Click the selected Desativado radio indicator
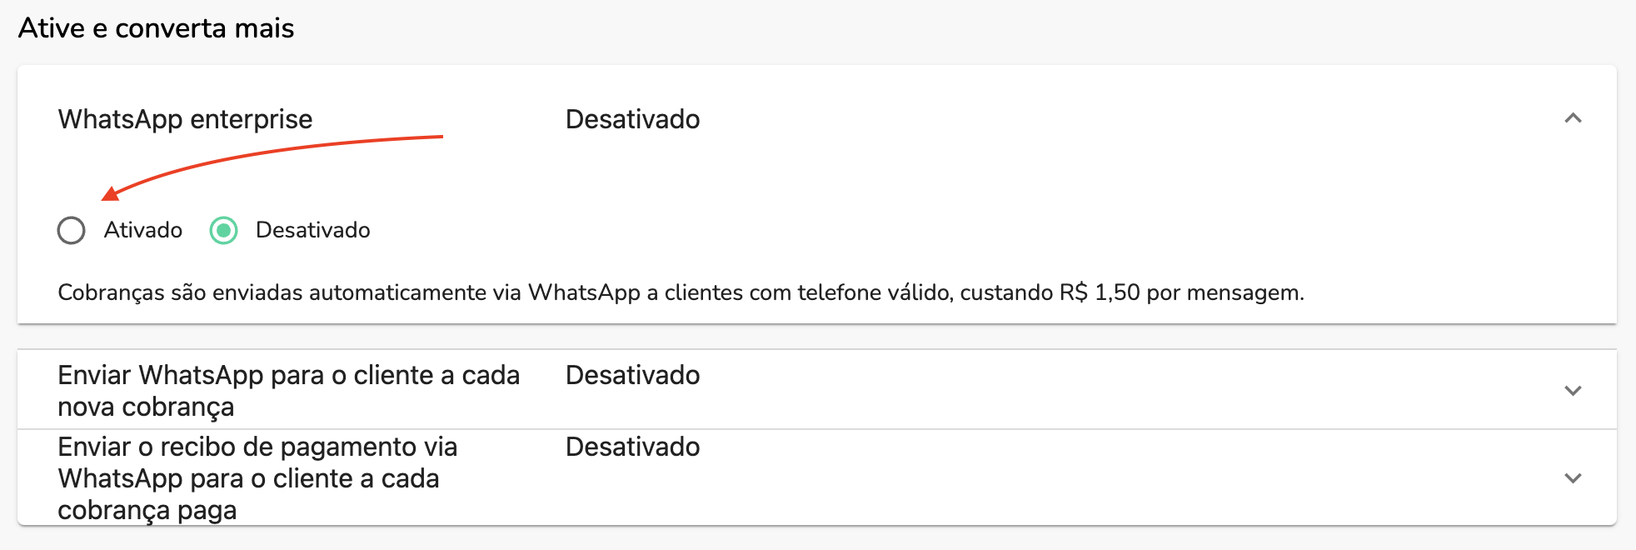Viewport: 1636px width, 550px height. pos(223,231)
